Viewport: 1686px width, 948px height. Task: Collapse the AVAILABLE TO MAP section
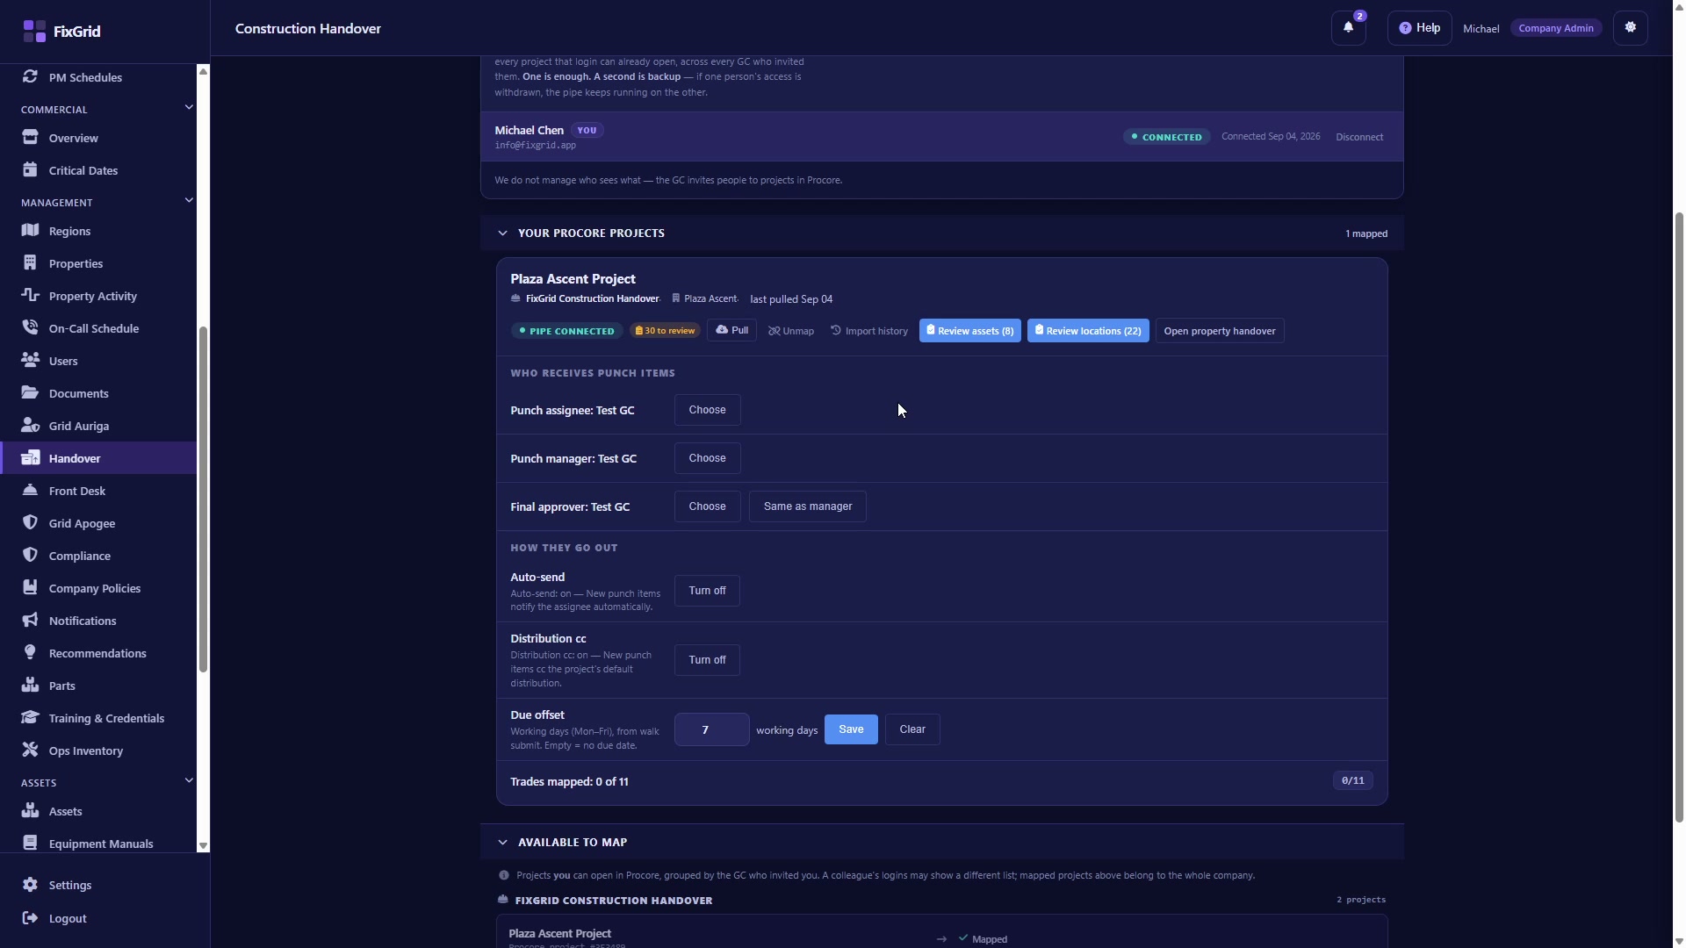point(502,843)
